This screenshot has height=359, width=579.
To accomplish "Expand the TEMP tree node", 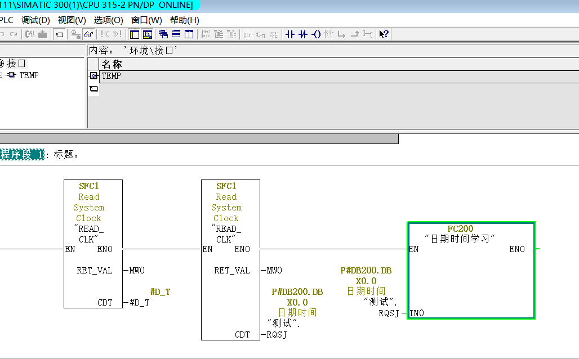I will (2, 75).
